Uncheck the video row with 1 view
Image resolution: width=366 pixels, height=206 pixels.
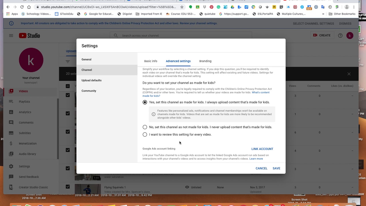point(68,113)
